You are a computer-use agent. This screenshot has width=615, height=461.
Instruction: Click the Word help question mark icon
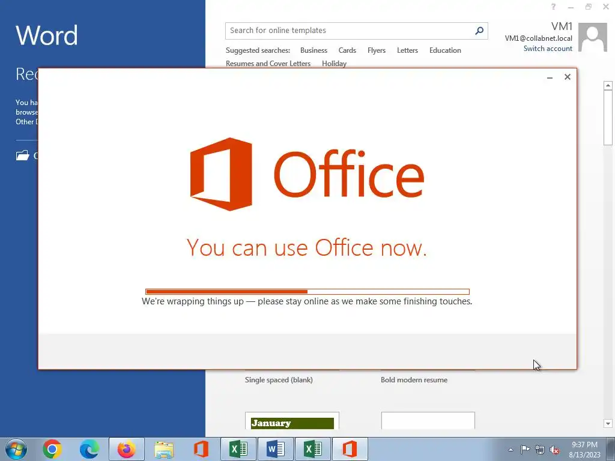tap(553, 7)
